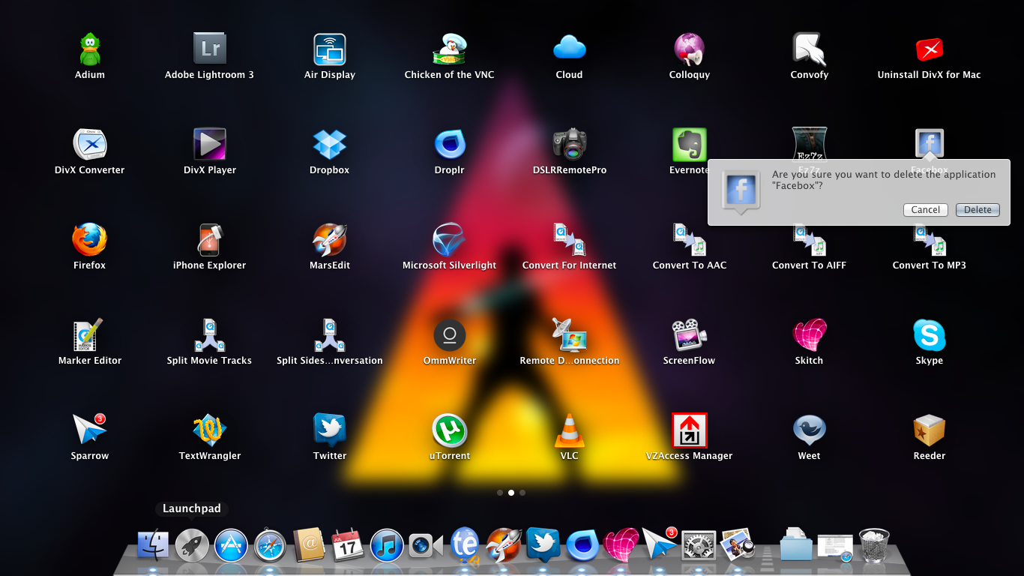The image size is (1024, 576).
Task: Select the middle Launchpad page dot
Action: [x=511, y=493]
